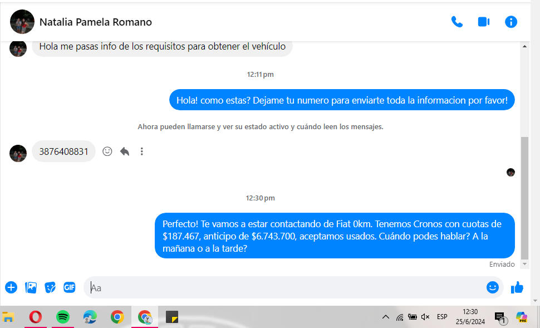
Task: Reply to the 3876408831 message
Action: coord(125,151)
